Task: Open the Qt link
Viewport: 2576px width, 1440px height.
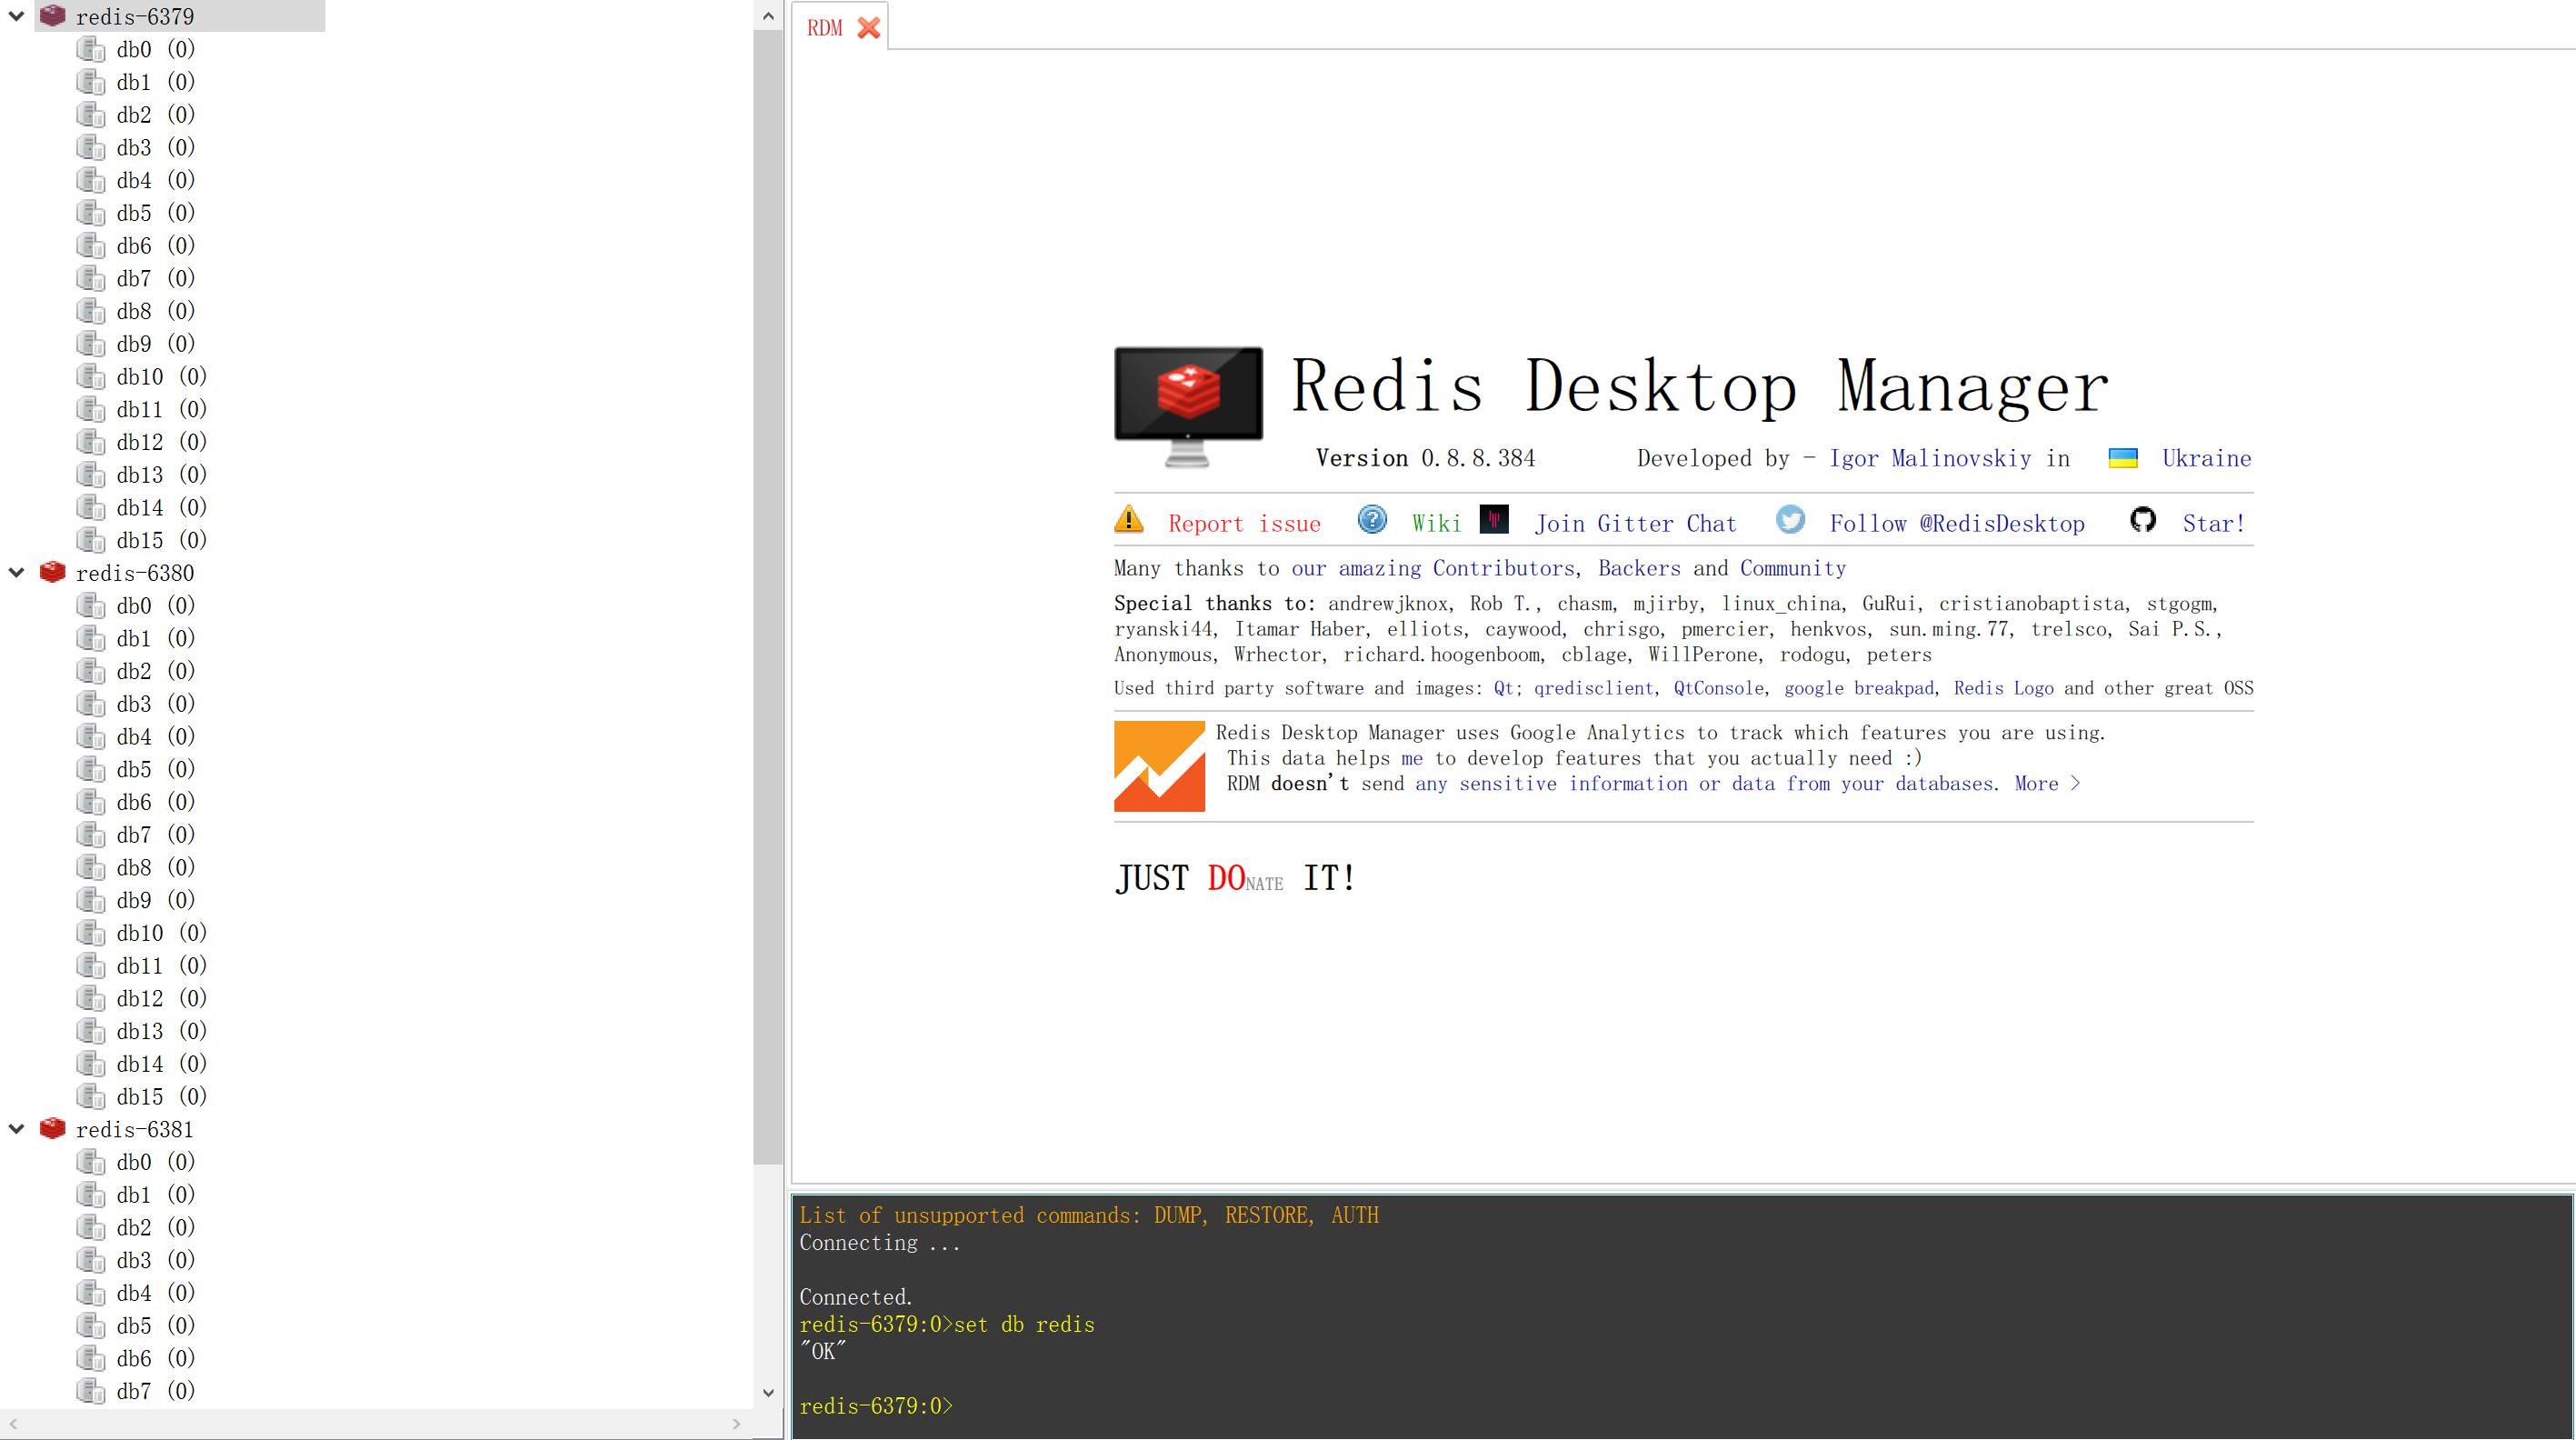Action: pos(1503,688)
